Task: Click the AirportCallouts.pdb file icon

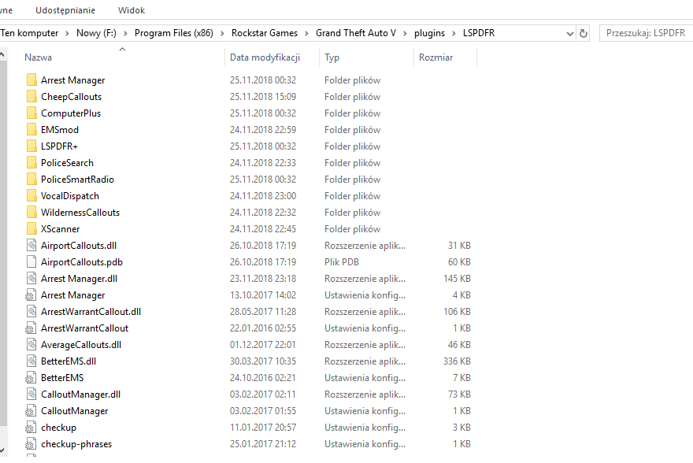Action: pyautogui.click(x=31, y=262)
